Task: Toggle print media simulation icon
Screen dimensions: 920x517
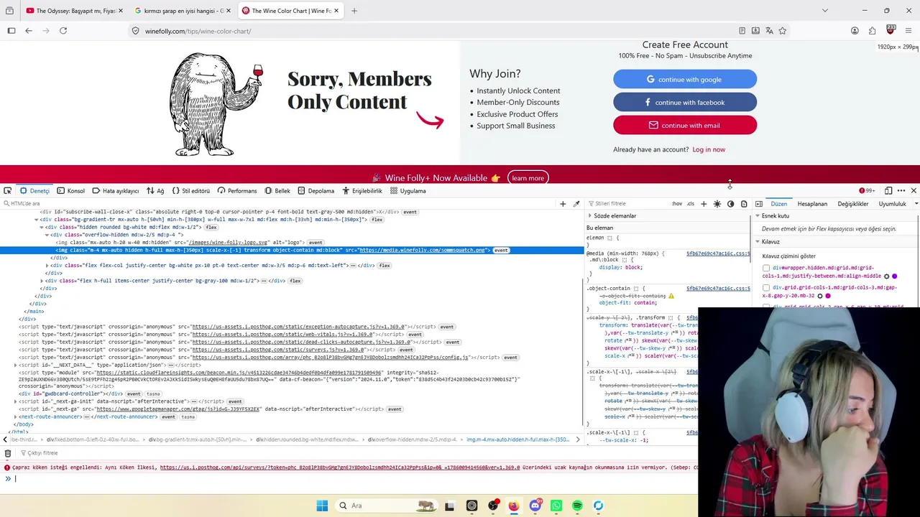Action: pyautogui.click(x=744, y=204)
